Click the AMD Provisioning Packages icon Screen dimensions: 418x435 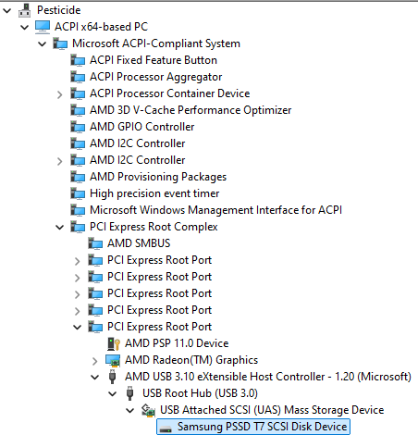(x=78, y=177)
